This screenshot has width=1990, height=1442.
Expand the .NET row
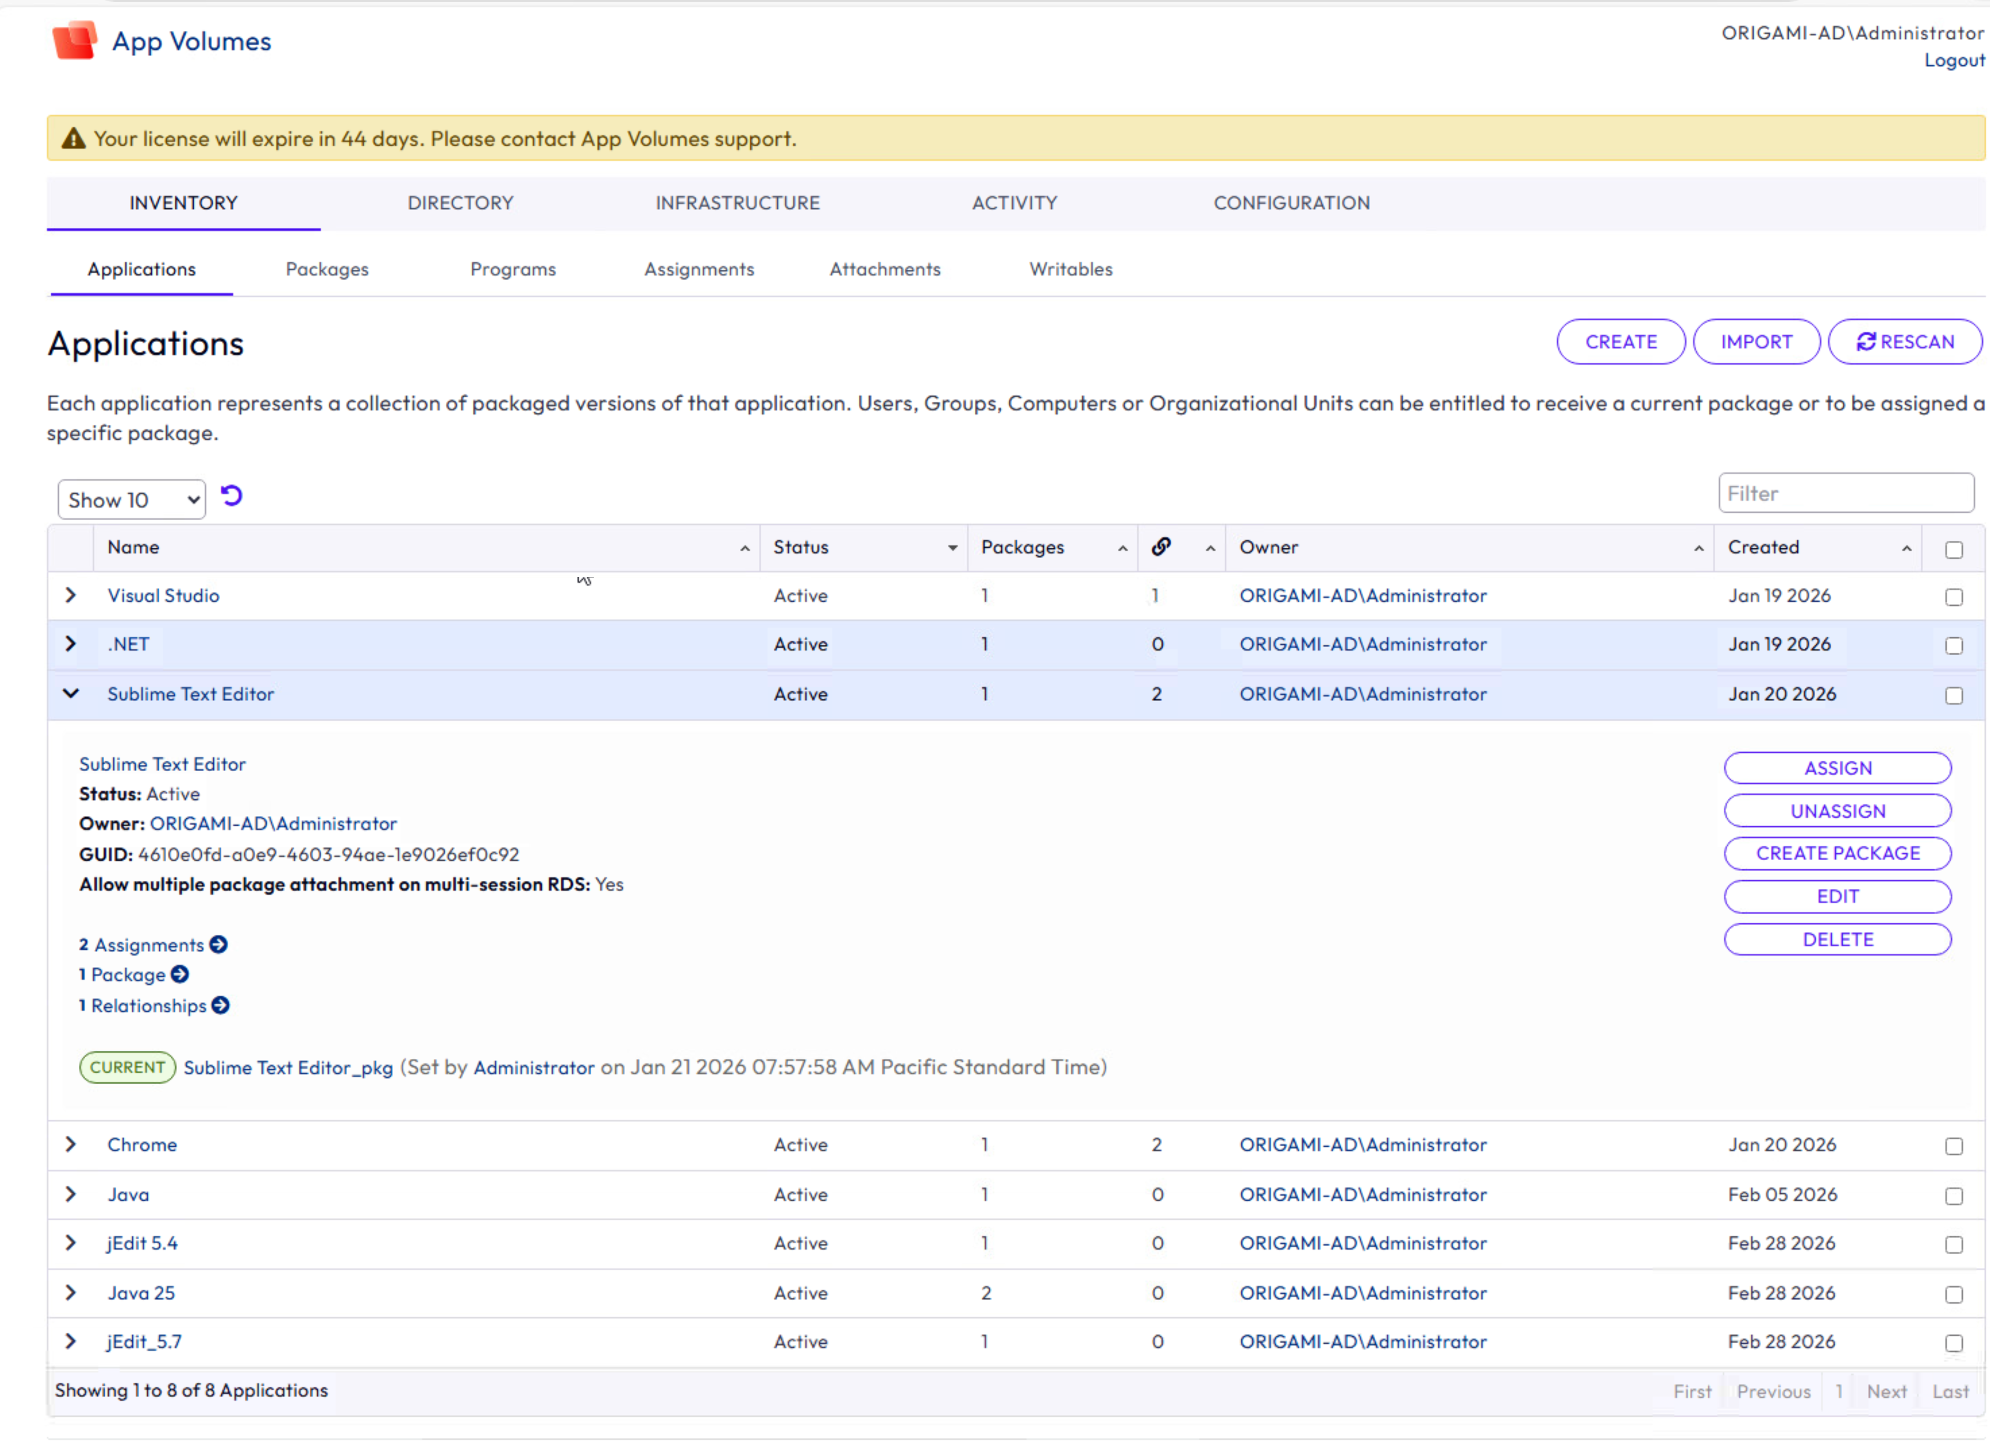tap(71, 645)
